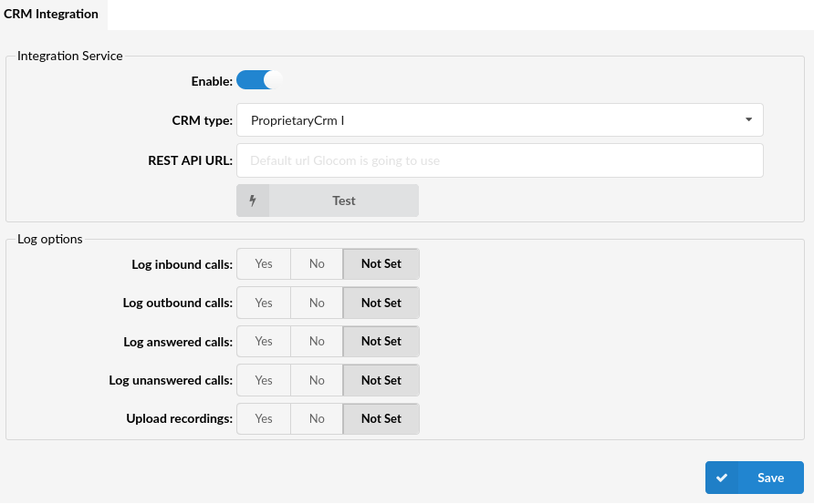This screenshot has width=814, height=504.
Task: Run the connection Test button
Action: [x=328, y=201]
